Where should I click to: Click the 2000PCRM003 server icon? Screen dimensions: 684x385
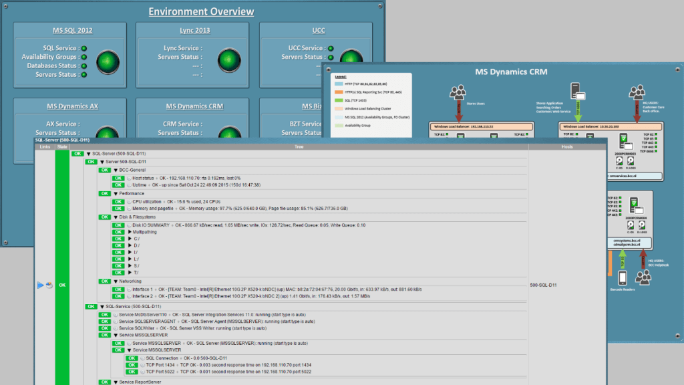coord(625,142)
